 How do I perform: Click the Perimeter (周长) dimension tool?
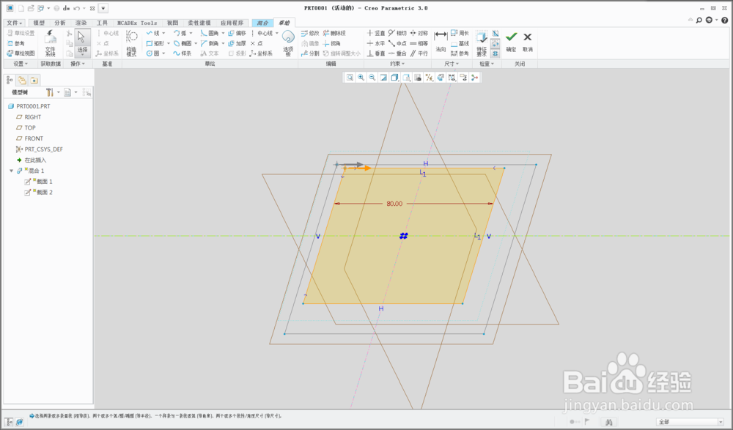(460, 33)
